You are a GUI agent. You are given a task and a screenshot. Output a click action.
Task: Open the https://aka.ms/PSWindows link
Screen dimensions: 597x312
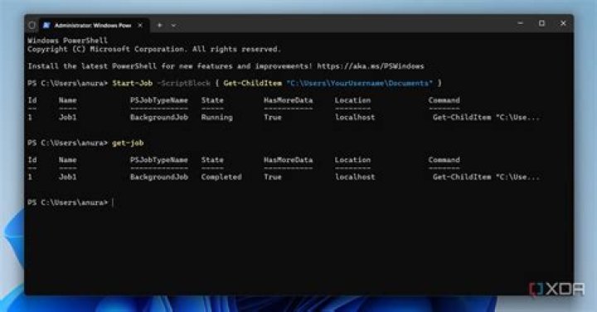[371, 66]
